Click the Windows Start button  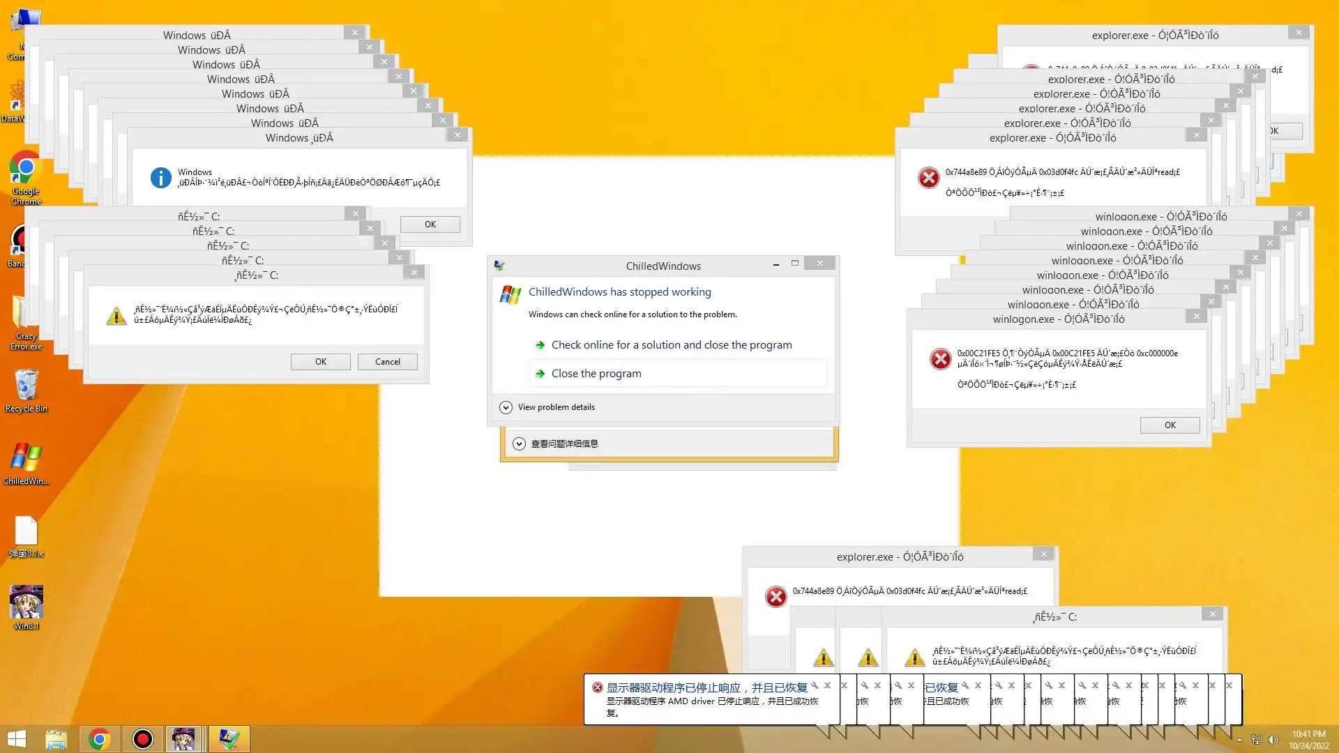click(16, 739)
